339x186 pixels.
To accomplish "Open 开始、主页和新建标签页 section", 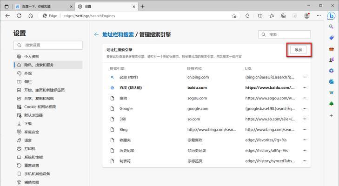I will (48, 90).
